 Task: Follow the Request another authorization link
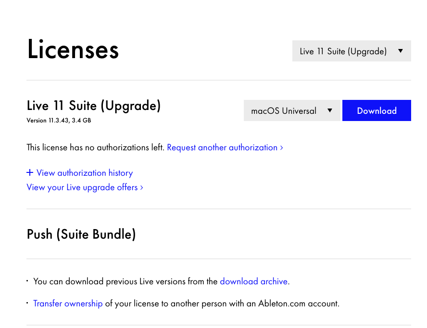(222, 147)
